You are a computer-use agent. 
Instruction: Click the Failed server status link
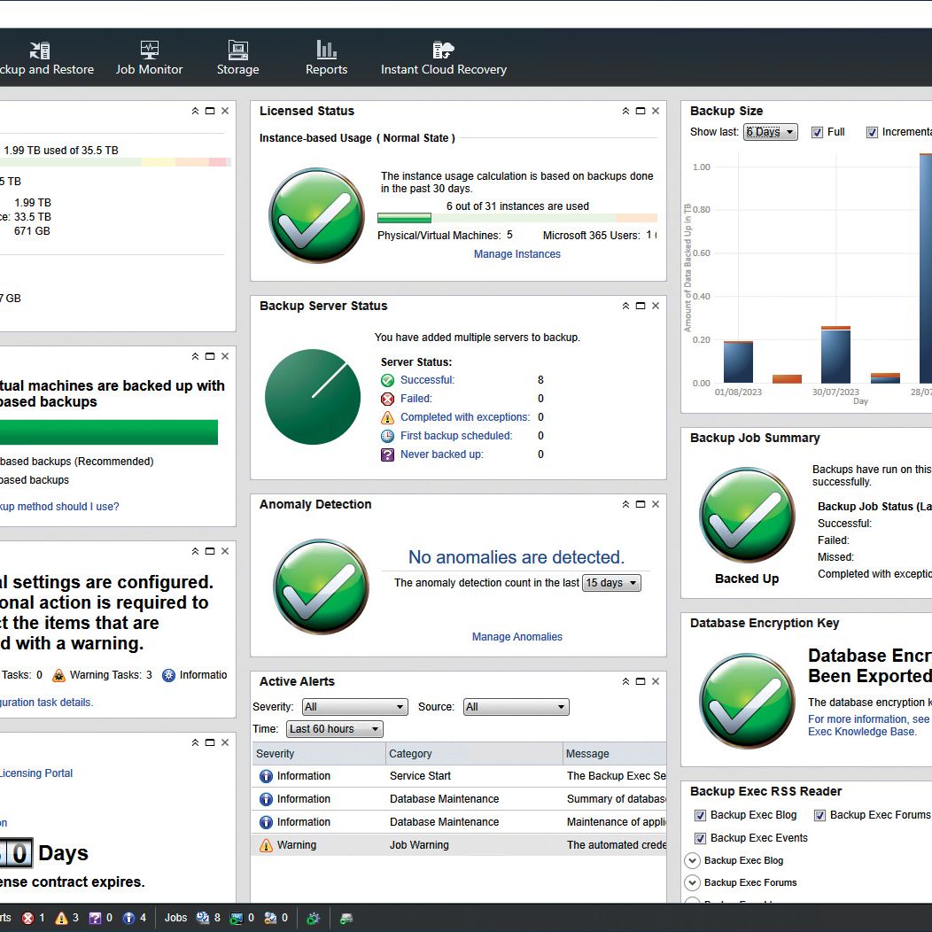click(x=416, y=399)
